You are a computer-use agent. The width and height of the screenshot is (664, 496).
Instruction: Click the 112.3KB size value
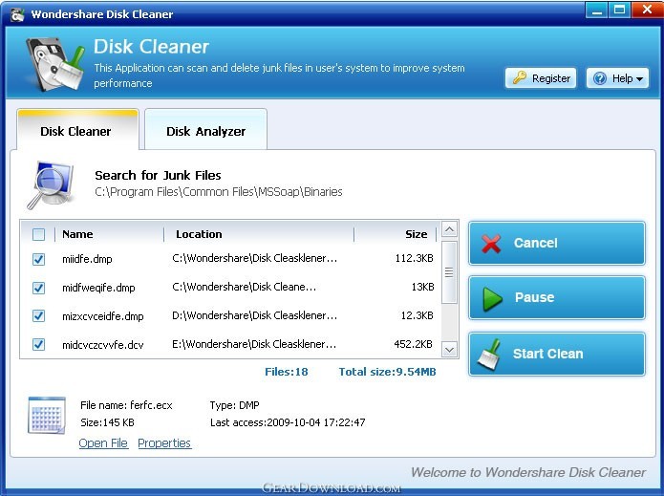tap(414, 258)
